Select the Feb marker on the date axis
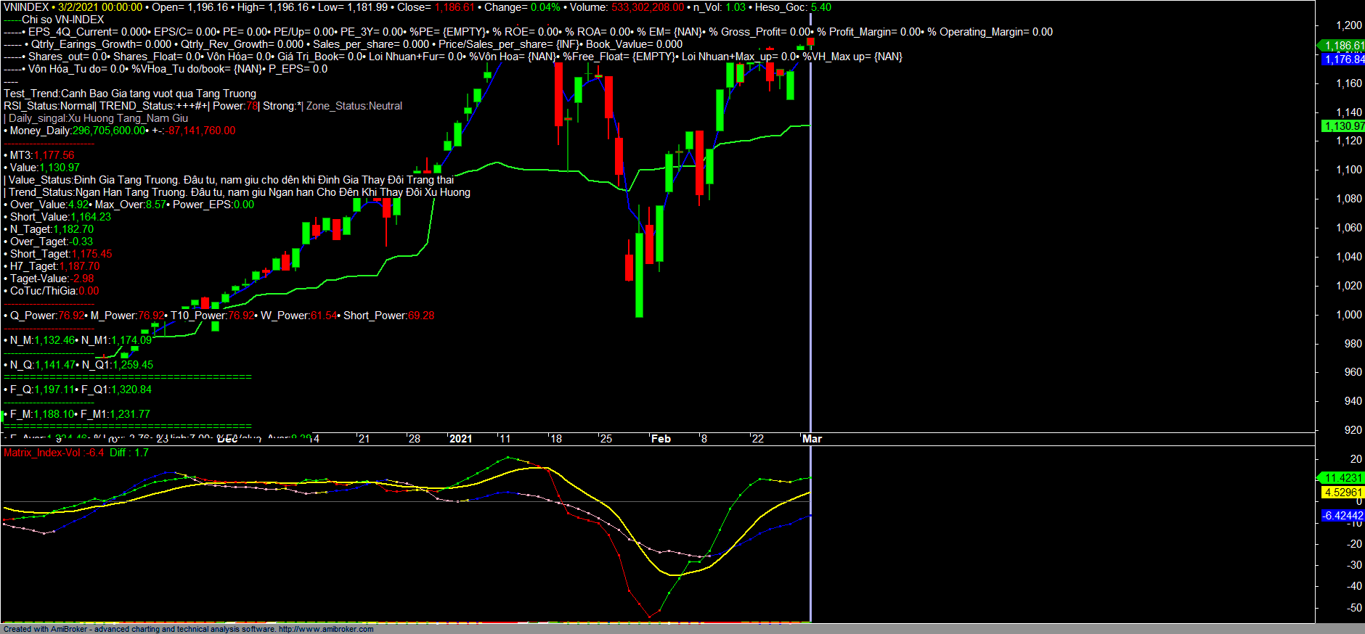Viewport: 1365px width, 634px height. click(x=661, y=439)
